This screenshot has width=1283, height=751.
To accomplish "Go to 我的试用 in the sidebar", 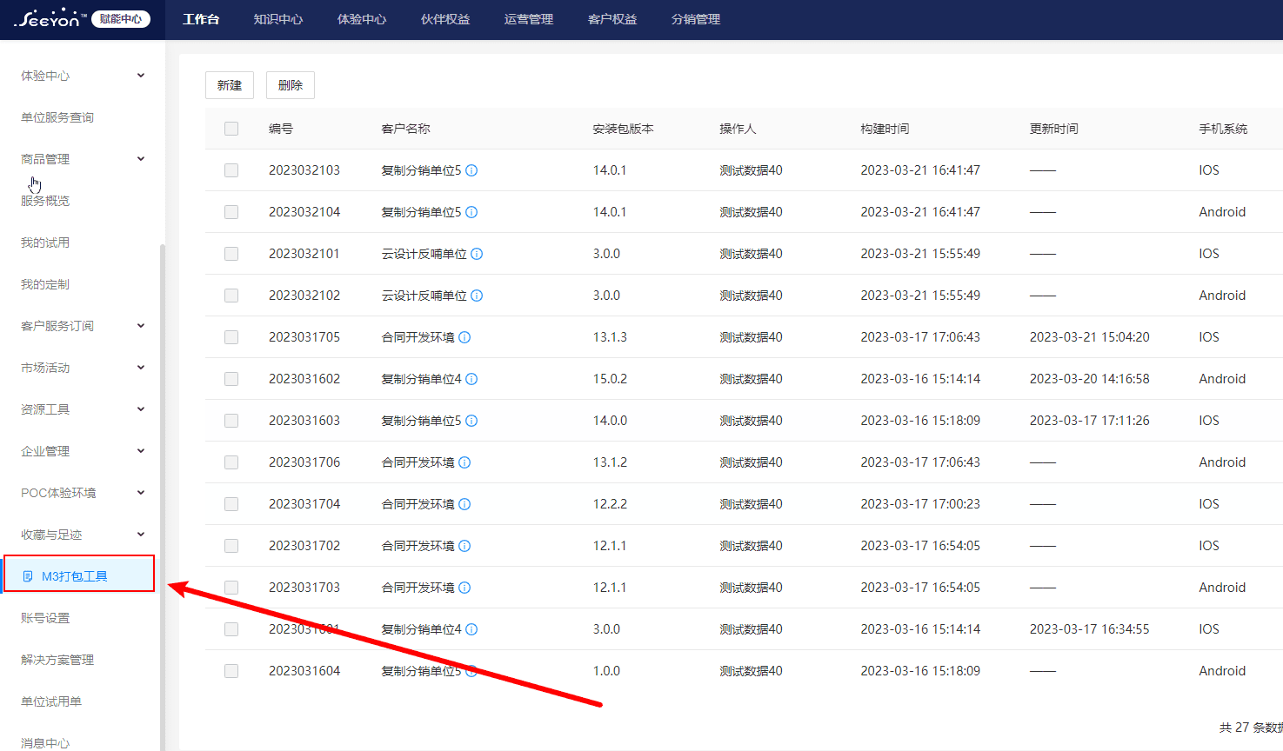I will pyautogui.click(x=45, y=243).
